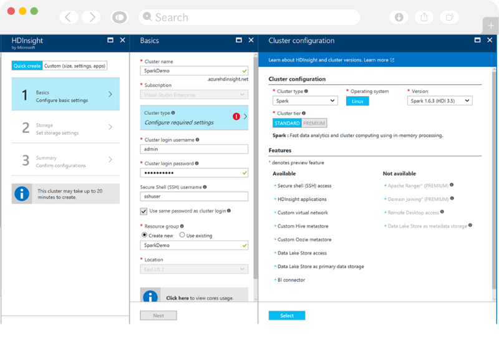The width and height of the screenshot is (499, 343).
Task: Click the BI connector feature
Action: point(291,280)
